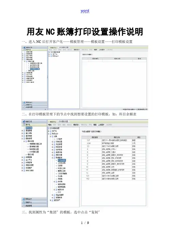Image resolution: width=171 pixels, height=241 pixels.
Task: Select table row 1 with 集团 attribute
Action: click(114, 140)
